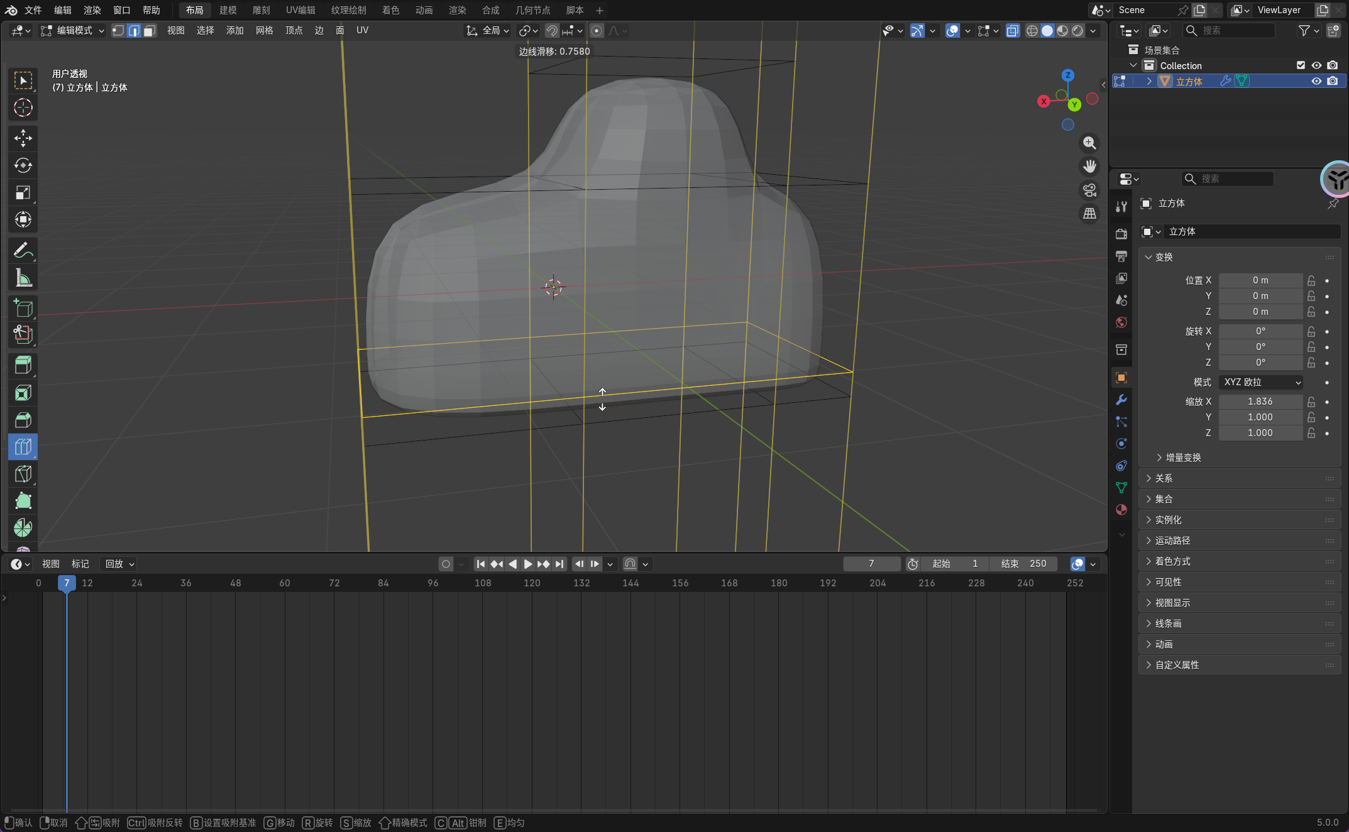
Task: Toggle X-ray display in viewport header
Action: (x=1012, y=31)
